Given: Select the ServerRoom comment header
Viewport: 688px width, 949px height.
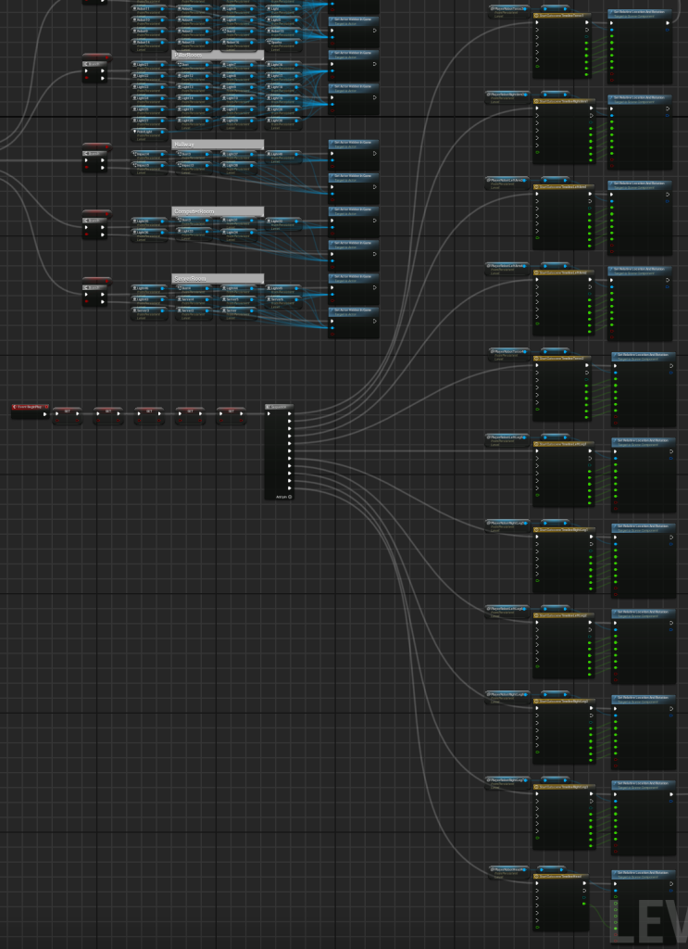Looking at the screenshot, I should coord(218,278).
